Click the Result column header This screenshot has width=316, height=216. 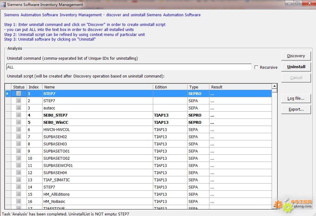240,87
